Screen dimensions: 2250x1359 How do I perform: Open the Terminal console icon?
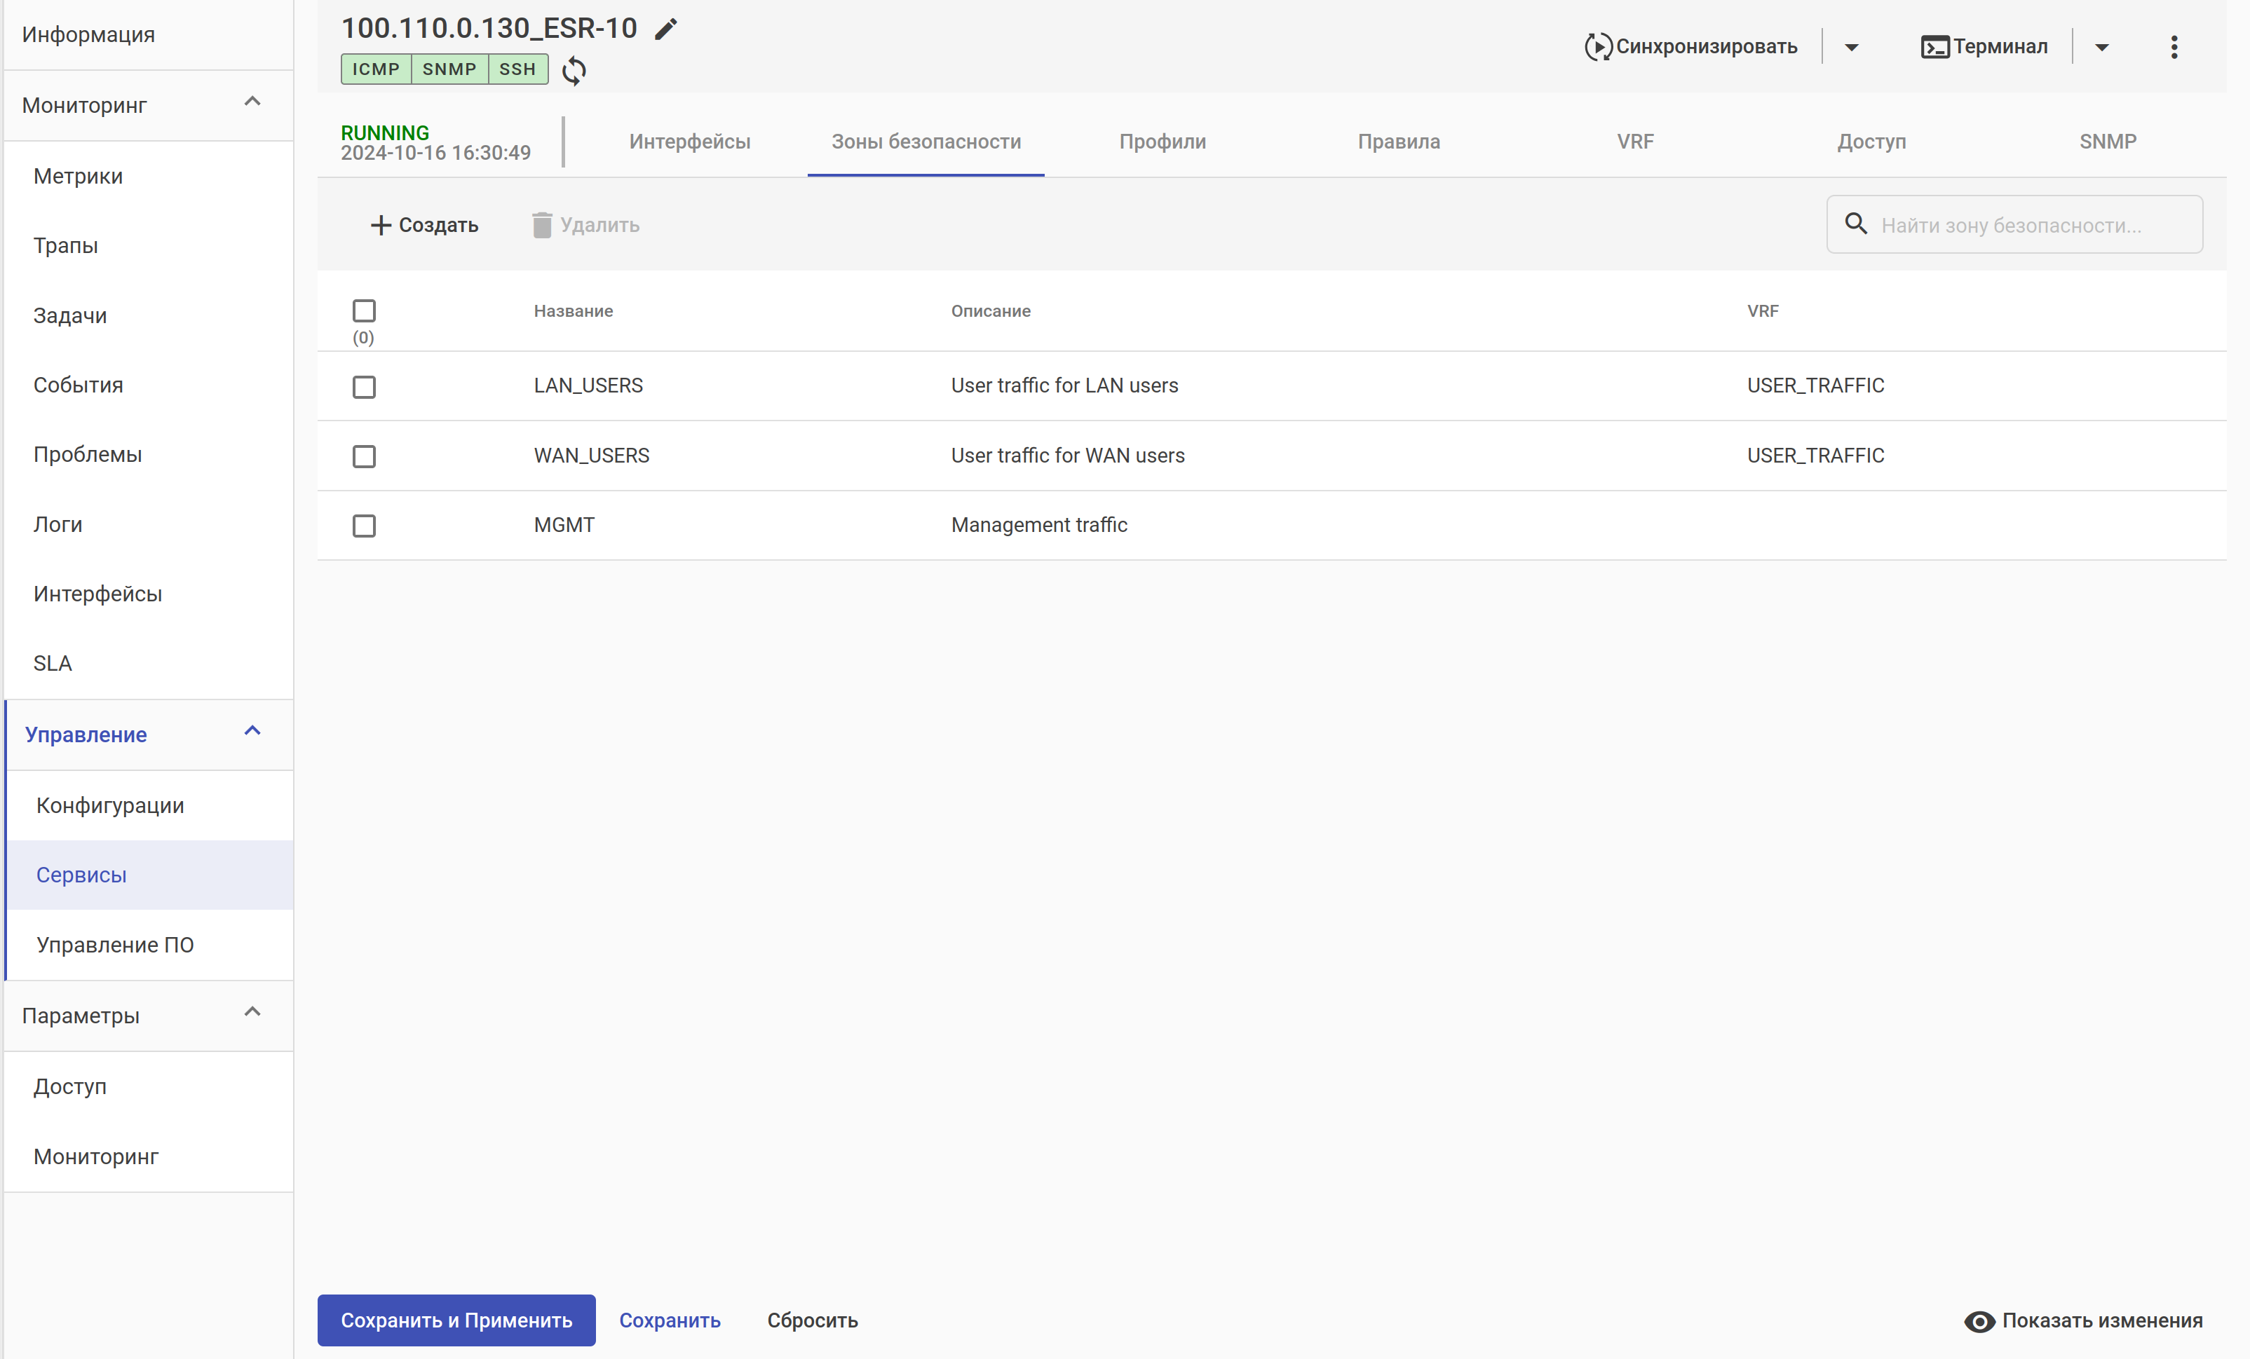click(1934, 46)
